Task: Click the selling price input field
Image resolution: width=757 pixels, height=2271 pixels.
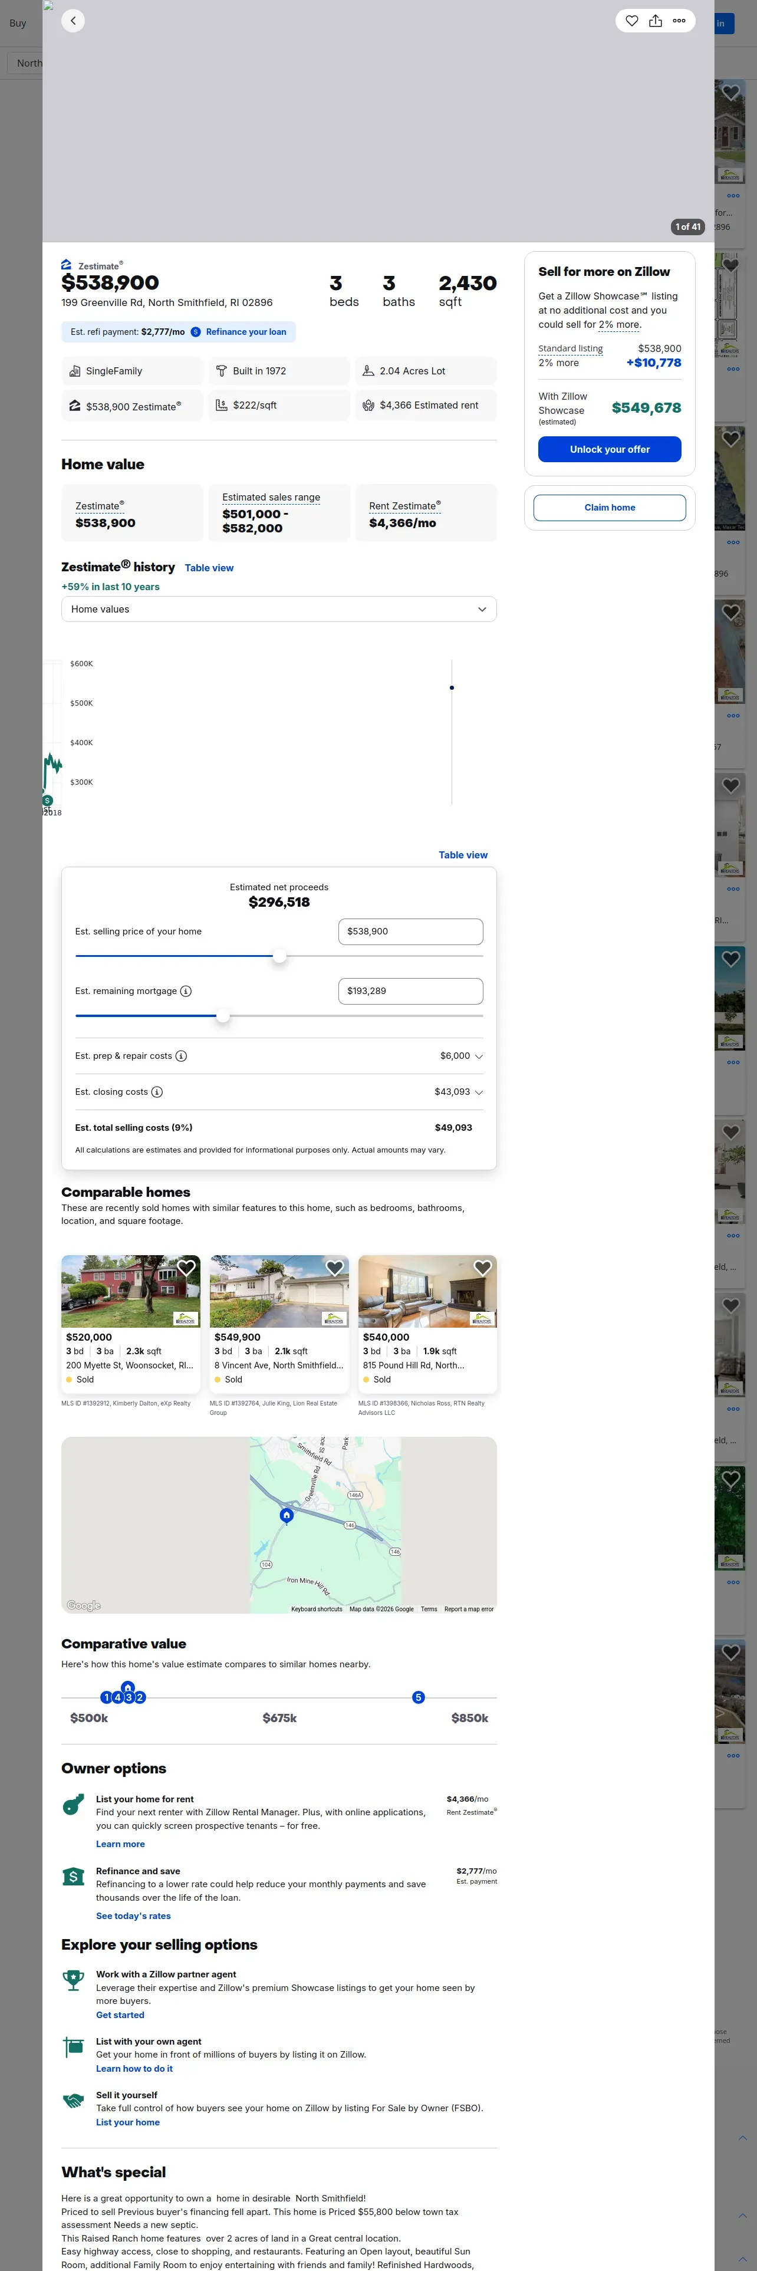Action: click(411, 932)
